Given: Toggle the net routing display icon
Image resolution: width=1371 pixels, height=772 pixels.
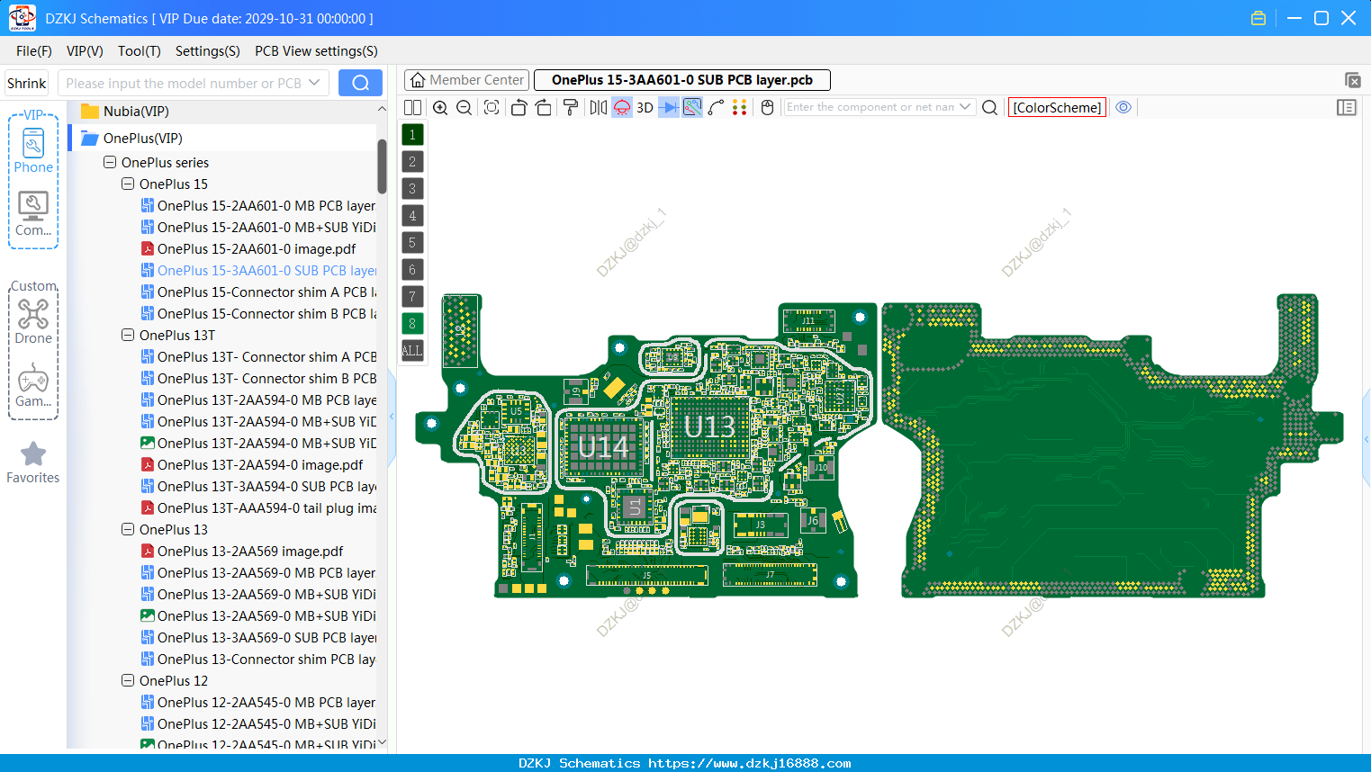Looking at the screenshot, I should coord(692,107).
